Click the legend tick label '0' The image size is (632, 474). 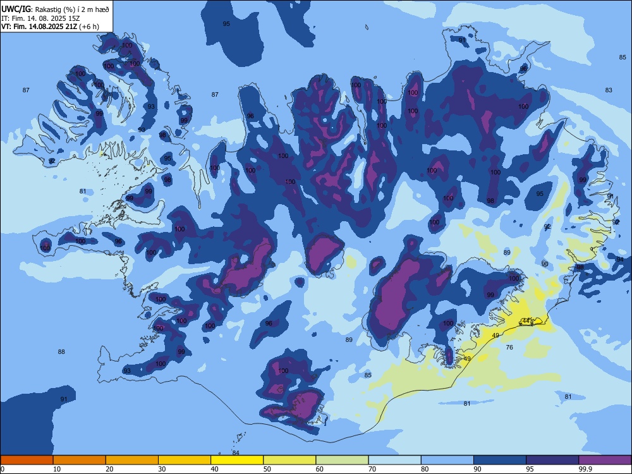tap(3, 469)
